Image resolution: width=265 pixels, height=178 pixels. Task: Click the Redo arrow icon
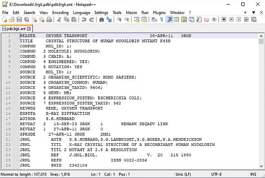point(91,20)
